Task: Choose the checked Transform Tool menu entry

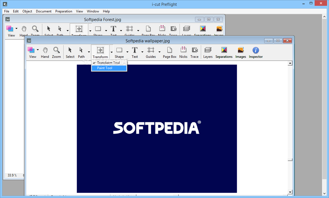Action: [x=109, y=63]
